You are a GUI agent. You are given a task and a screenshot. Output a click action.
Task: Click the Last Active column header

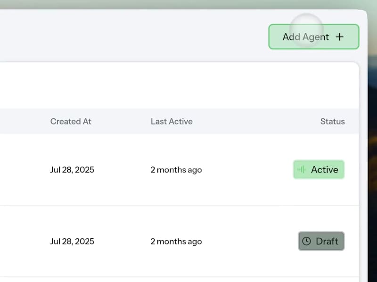[x=172, y=121]
